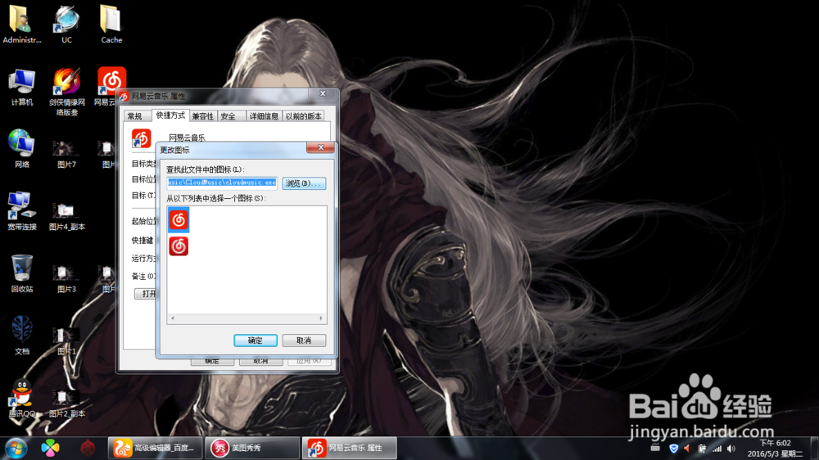This screenshot has width=819, height=460.
Task: Select 图片1 file on desktop
Action: point(67,341)
